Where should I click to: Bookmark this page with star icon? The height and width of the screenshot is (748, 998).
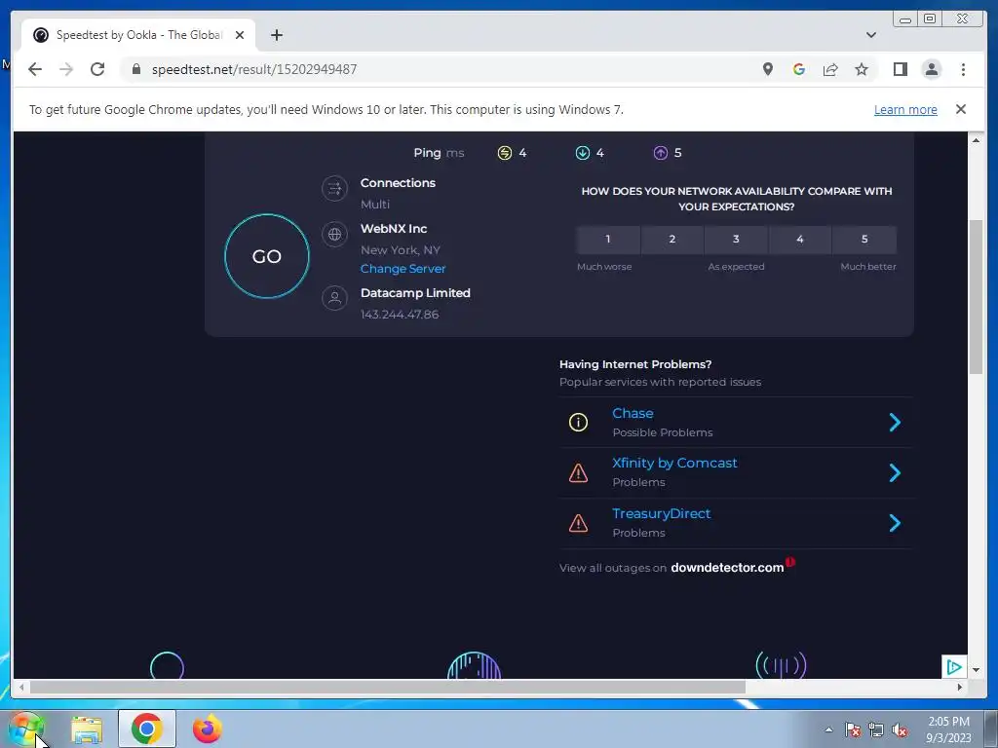tap(862, 69)
